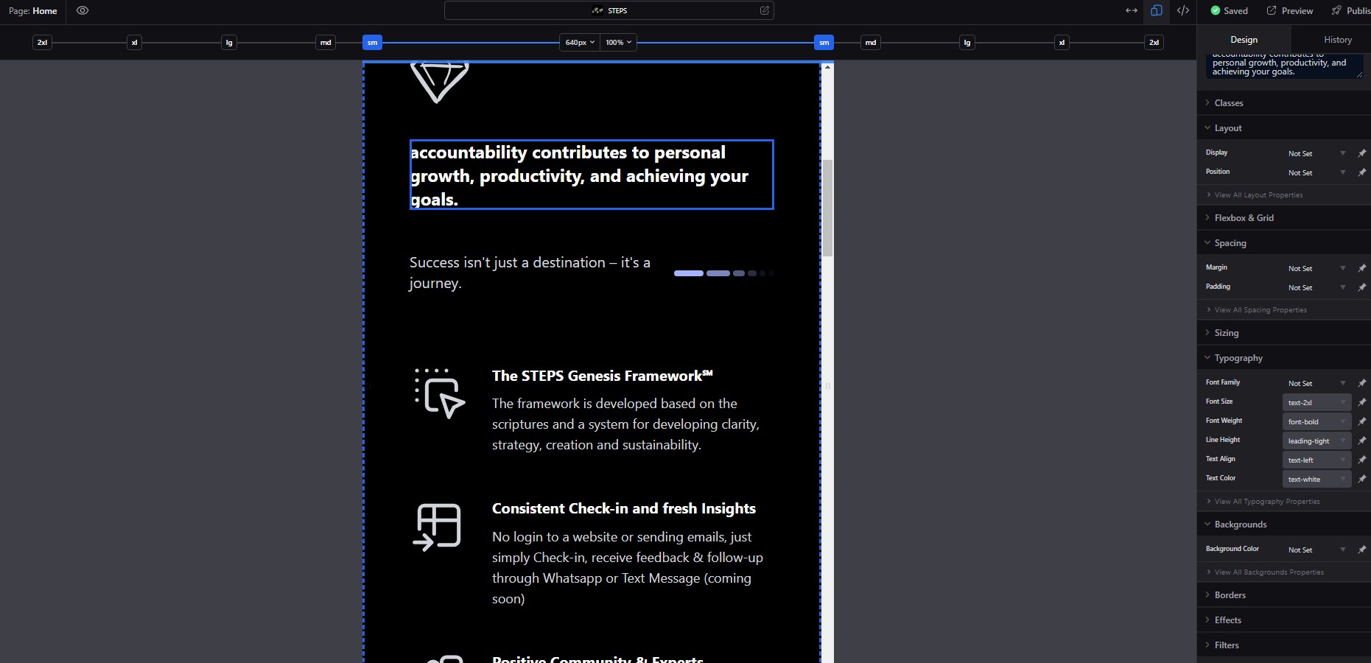Select the lg breakpoint marker right of the canvas

point(967,43)
